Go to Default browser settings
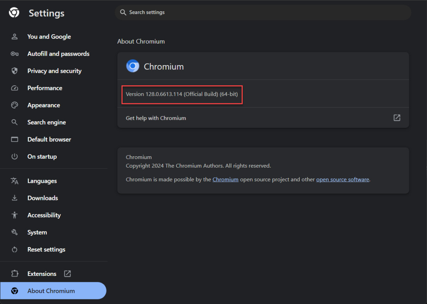Viewport: 427px width, 304px height. pyautogui.click(x=49, y=140)
